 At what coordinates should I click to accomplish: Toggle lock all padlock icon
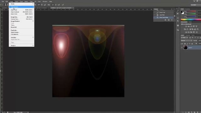pyautogui.click(x=192, y=44)
